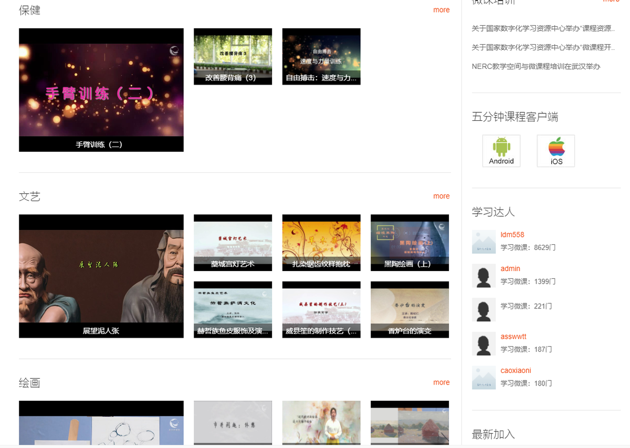This screenshot has width=630, height=448.
Task: Open the 手臂训练（二）video thumbnail
Action: (x=101, y=90)
